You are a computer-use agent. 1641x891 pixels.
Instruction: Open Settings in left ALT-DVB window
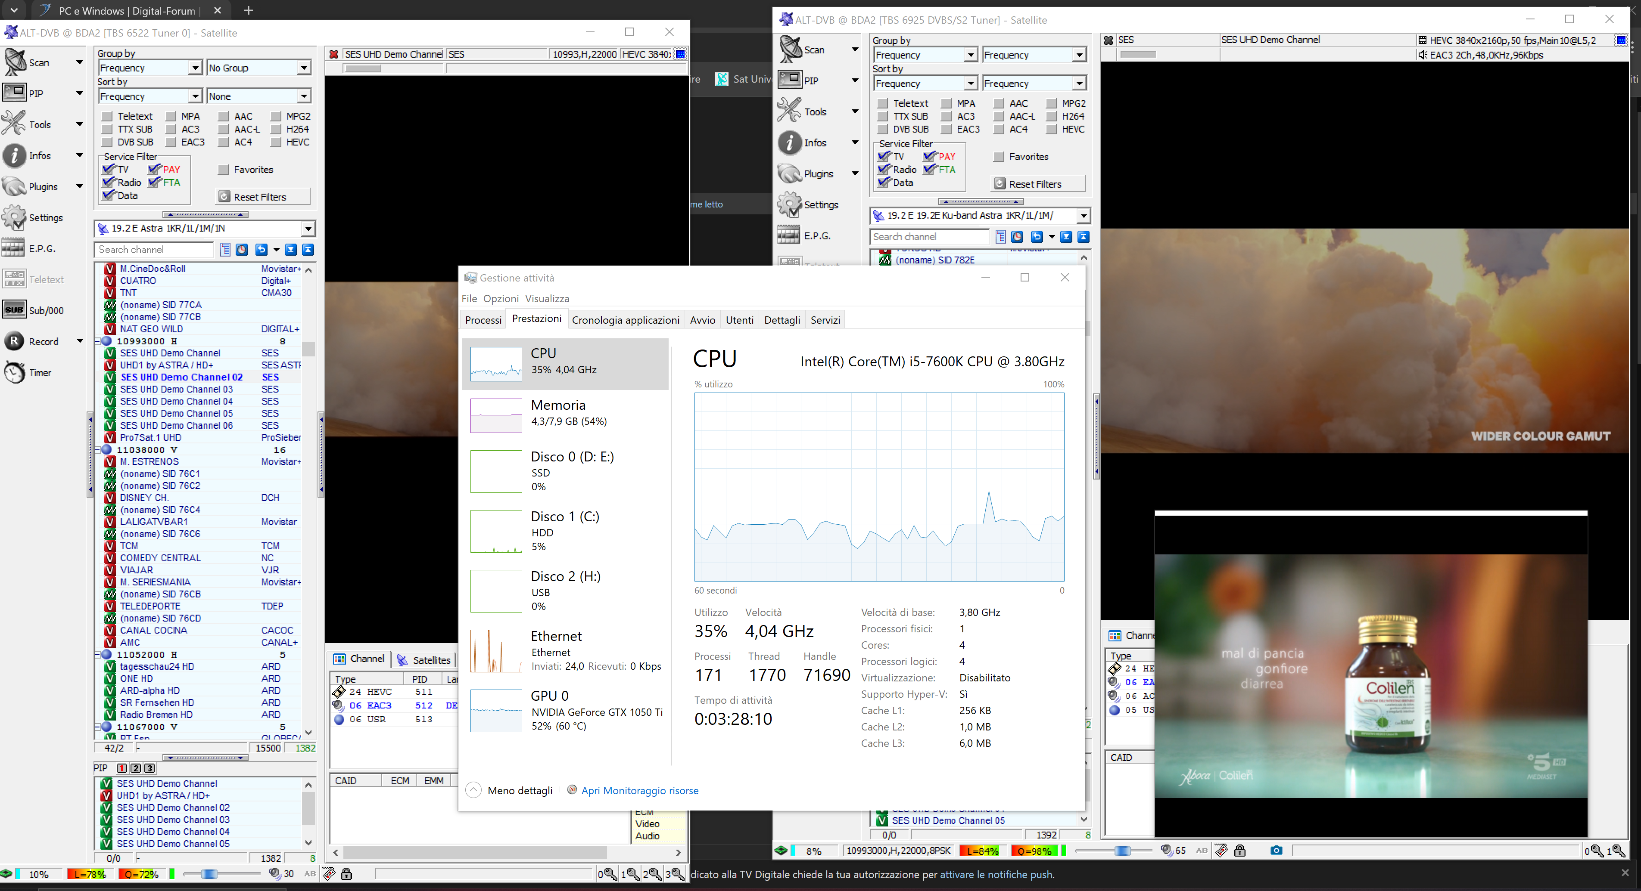coord(32,218)
